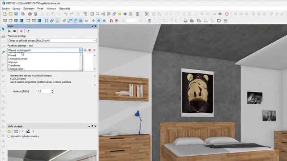Click the sliders settings icon in top toolbar
Image resolution: width=287 pixels, height=161 pixels.
(85, 14)
